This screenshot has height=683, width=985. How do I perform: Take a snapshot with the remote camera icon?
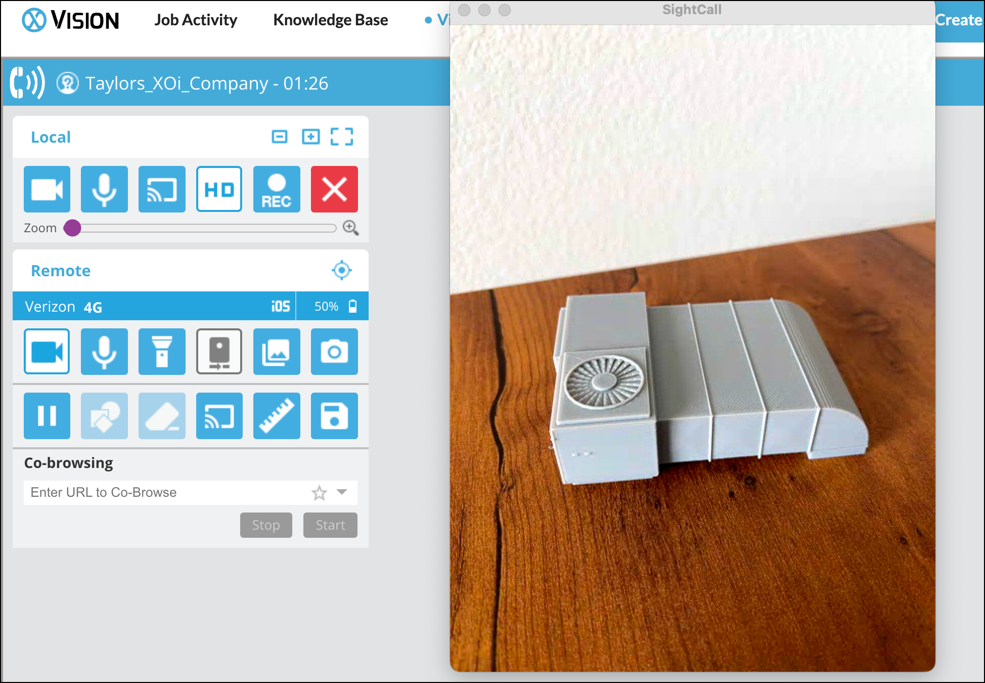(334, 351)
